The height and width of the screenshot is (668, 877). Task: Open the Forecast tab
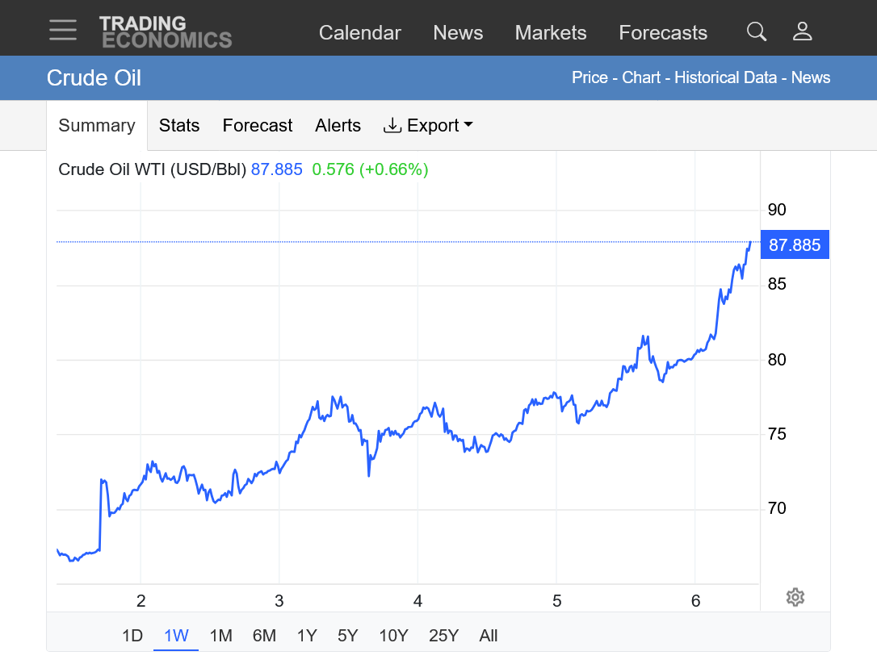[x=258, y=126]
